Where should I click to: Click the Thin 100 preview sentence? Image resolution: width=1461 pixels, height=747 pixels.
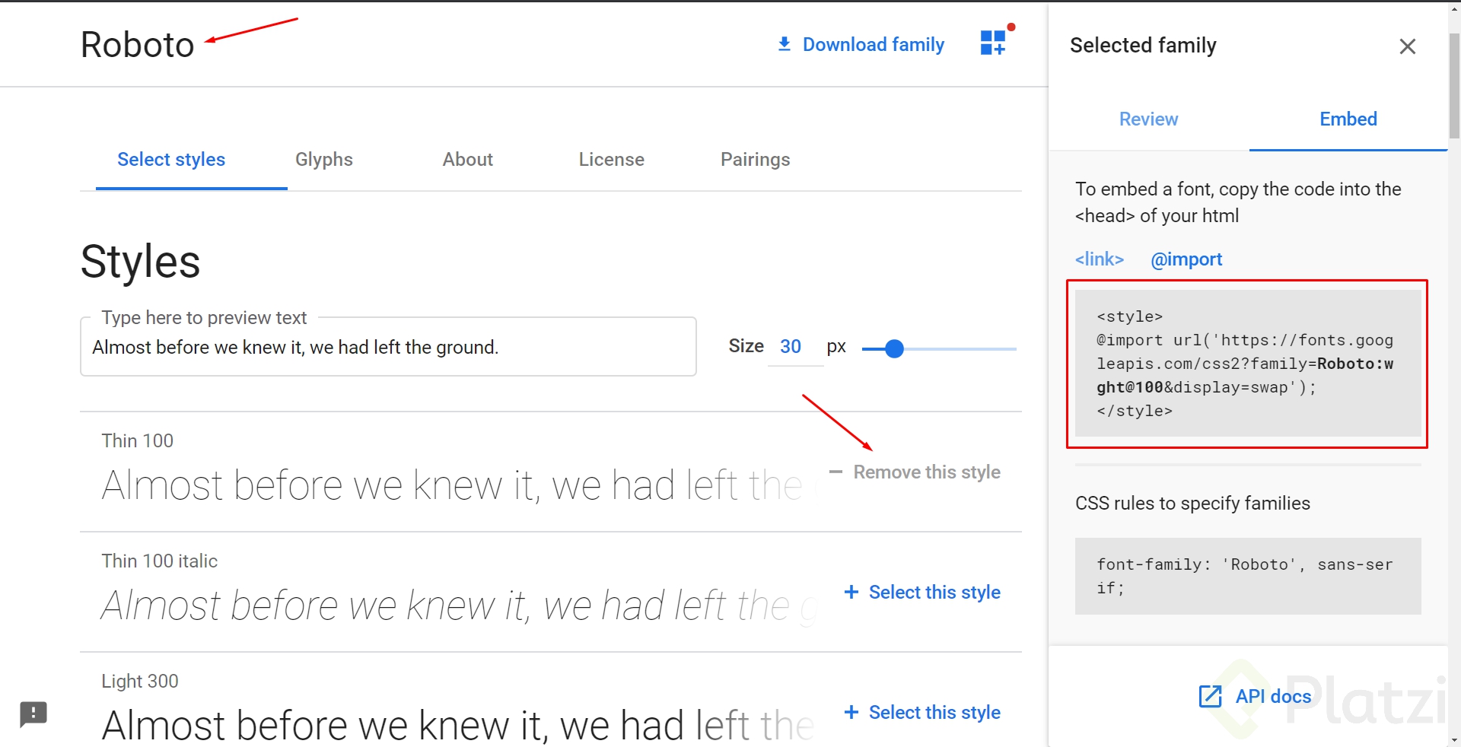[458, 485]
